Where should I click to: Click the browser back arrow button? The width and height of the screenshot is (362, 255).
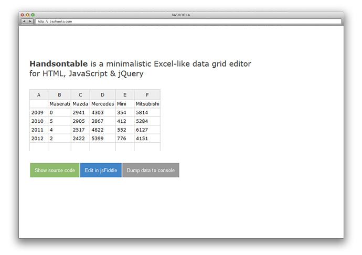24,21
